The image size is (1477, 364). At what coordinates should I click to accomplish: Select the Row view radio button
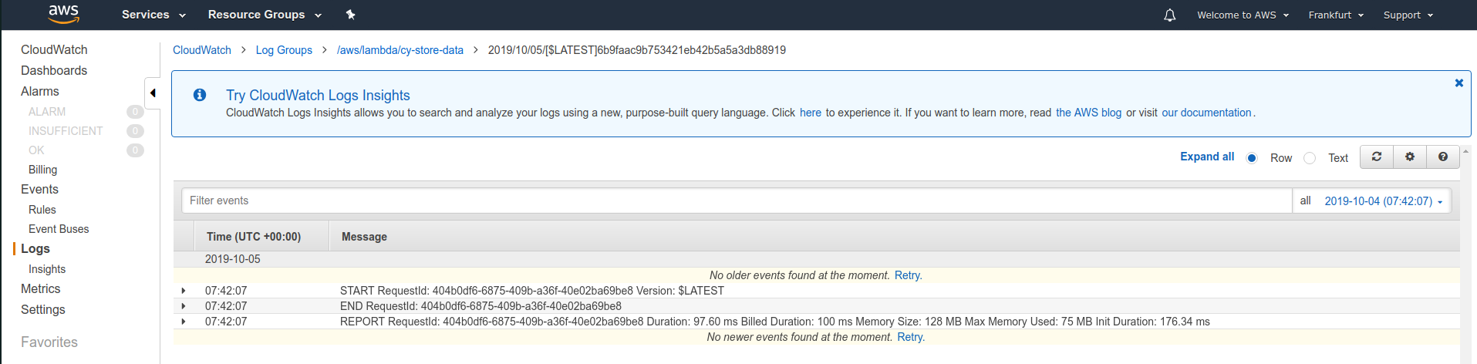(1252, 158)
